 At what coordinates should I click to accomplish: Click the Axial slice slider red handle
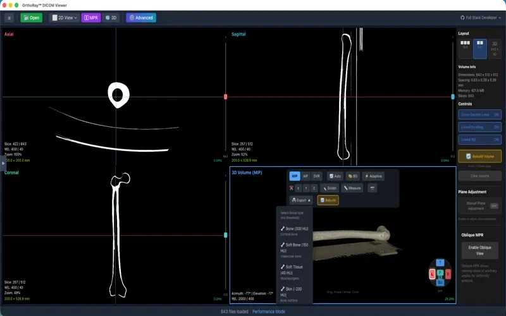coord(226,97)
